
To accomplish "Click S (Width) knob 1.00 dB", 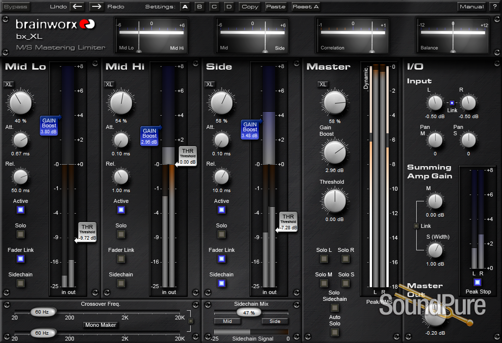I will tap(435, 250).
